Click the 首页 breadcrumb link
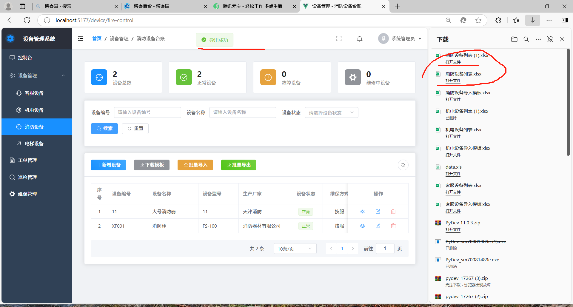This screenshot has height=307, width=573. [x=97, y=38]
